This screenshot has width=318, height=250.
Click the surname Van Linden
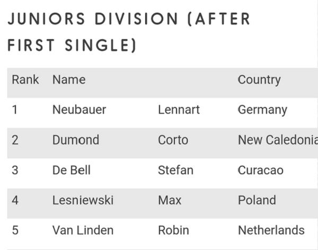click(83, 230)
